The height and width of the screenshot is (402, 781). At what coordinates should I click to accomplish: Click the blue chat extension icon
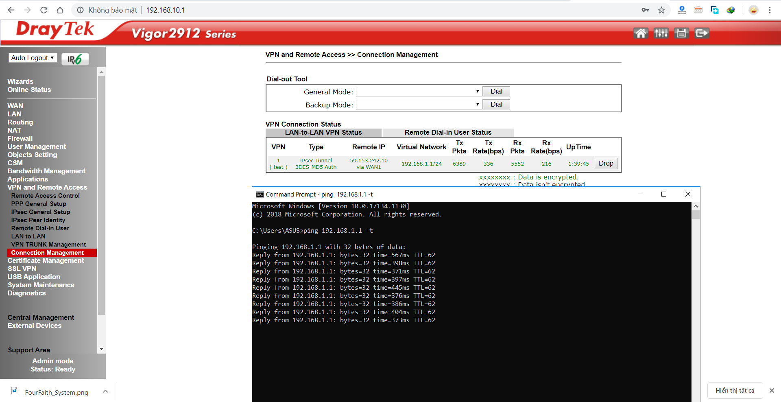click(714, 10)
